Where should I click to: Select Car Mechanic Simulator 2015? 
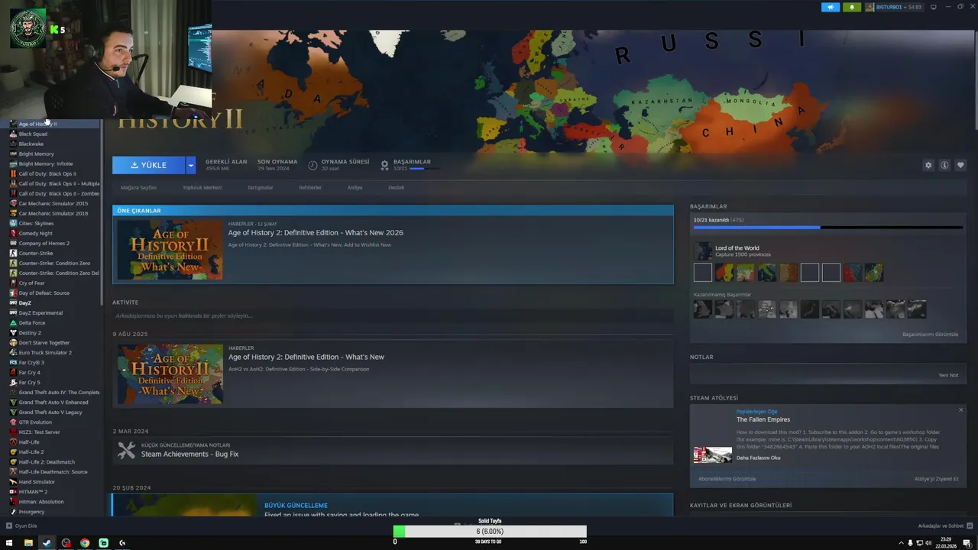click(53, 203)
